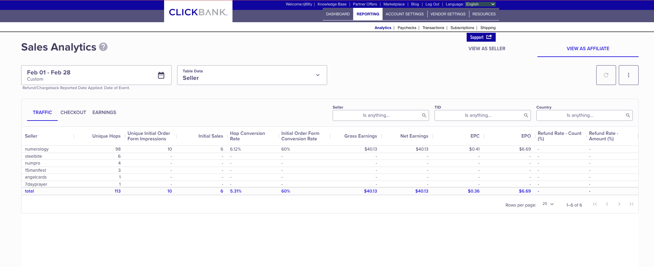Sort by the Seller column header
The width and height of the screenshot is (654, 267).
[31, 136]
